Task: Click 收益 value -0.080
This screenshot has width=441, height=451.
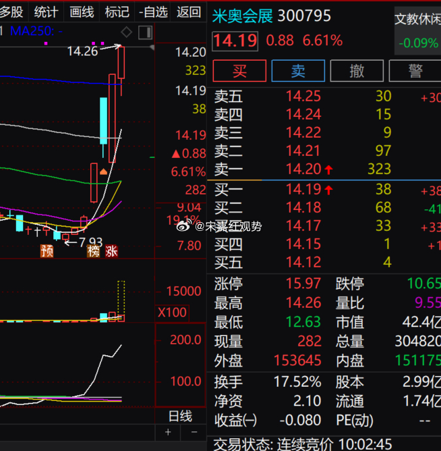Action: (x=300, y=420)
